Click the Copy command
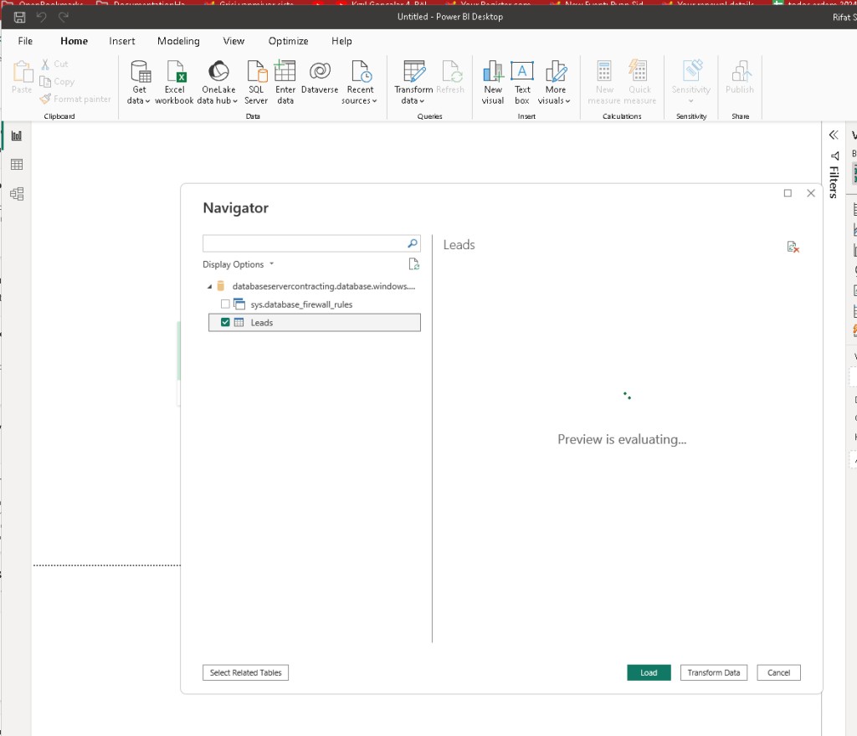The height and width of the screenshot is (736, 857). (x=57, y=81)
